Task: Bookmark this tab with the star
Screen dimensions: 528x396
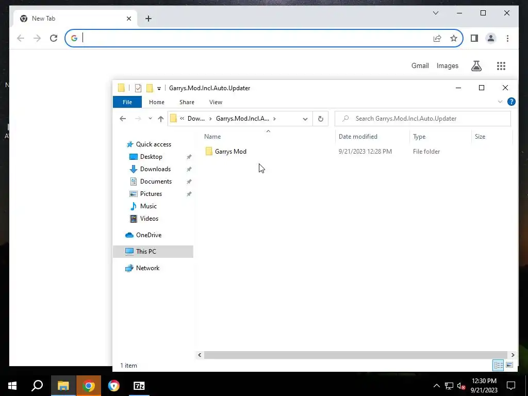Action: (x=454, y=38)
